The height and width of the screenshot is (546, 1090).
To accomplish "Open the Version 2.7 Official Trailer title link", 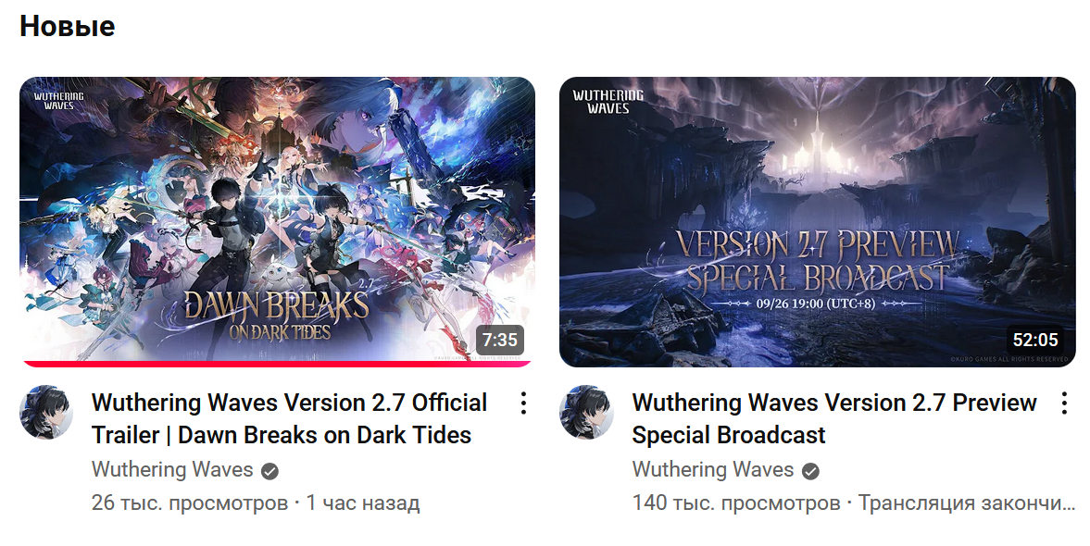I will [289, 419].
